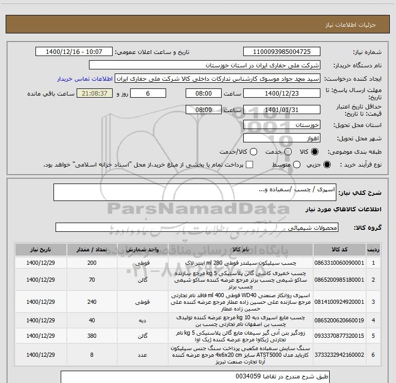Select the خدمت radio button

tap(288, 152)
